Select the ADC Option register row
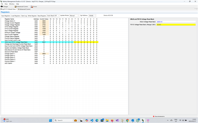The width and height of the screenshot is (198, 123). pyautogui.click(x=49, y=63)
